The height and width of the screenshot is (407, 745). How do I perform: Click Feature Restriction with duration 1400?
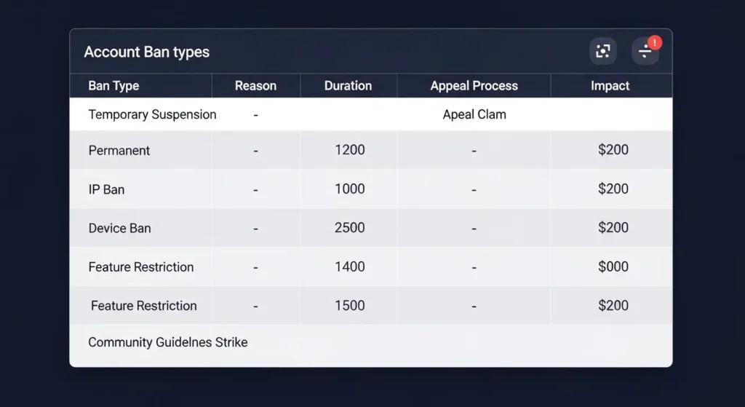[x=141, y=267]
